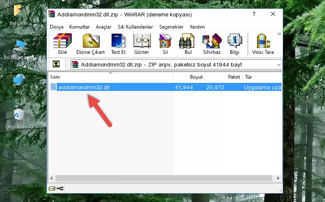Click the 20,972 packed size value

[215, 87]
